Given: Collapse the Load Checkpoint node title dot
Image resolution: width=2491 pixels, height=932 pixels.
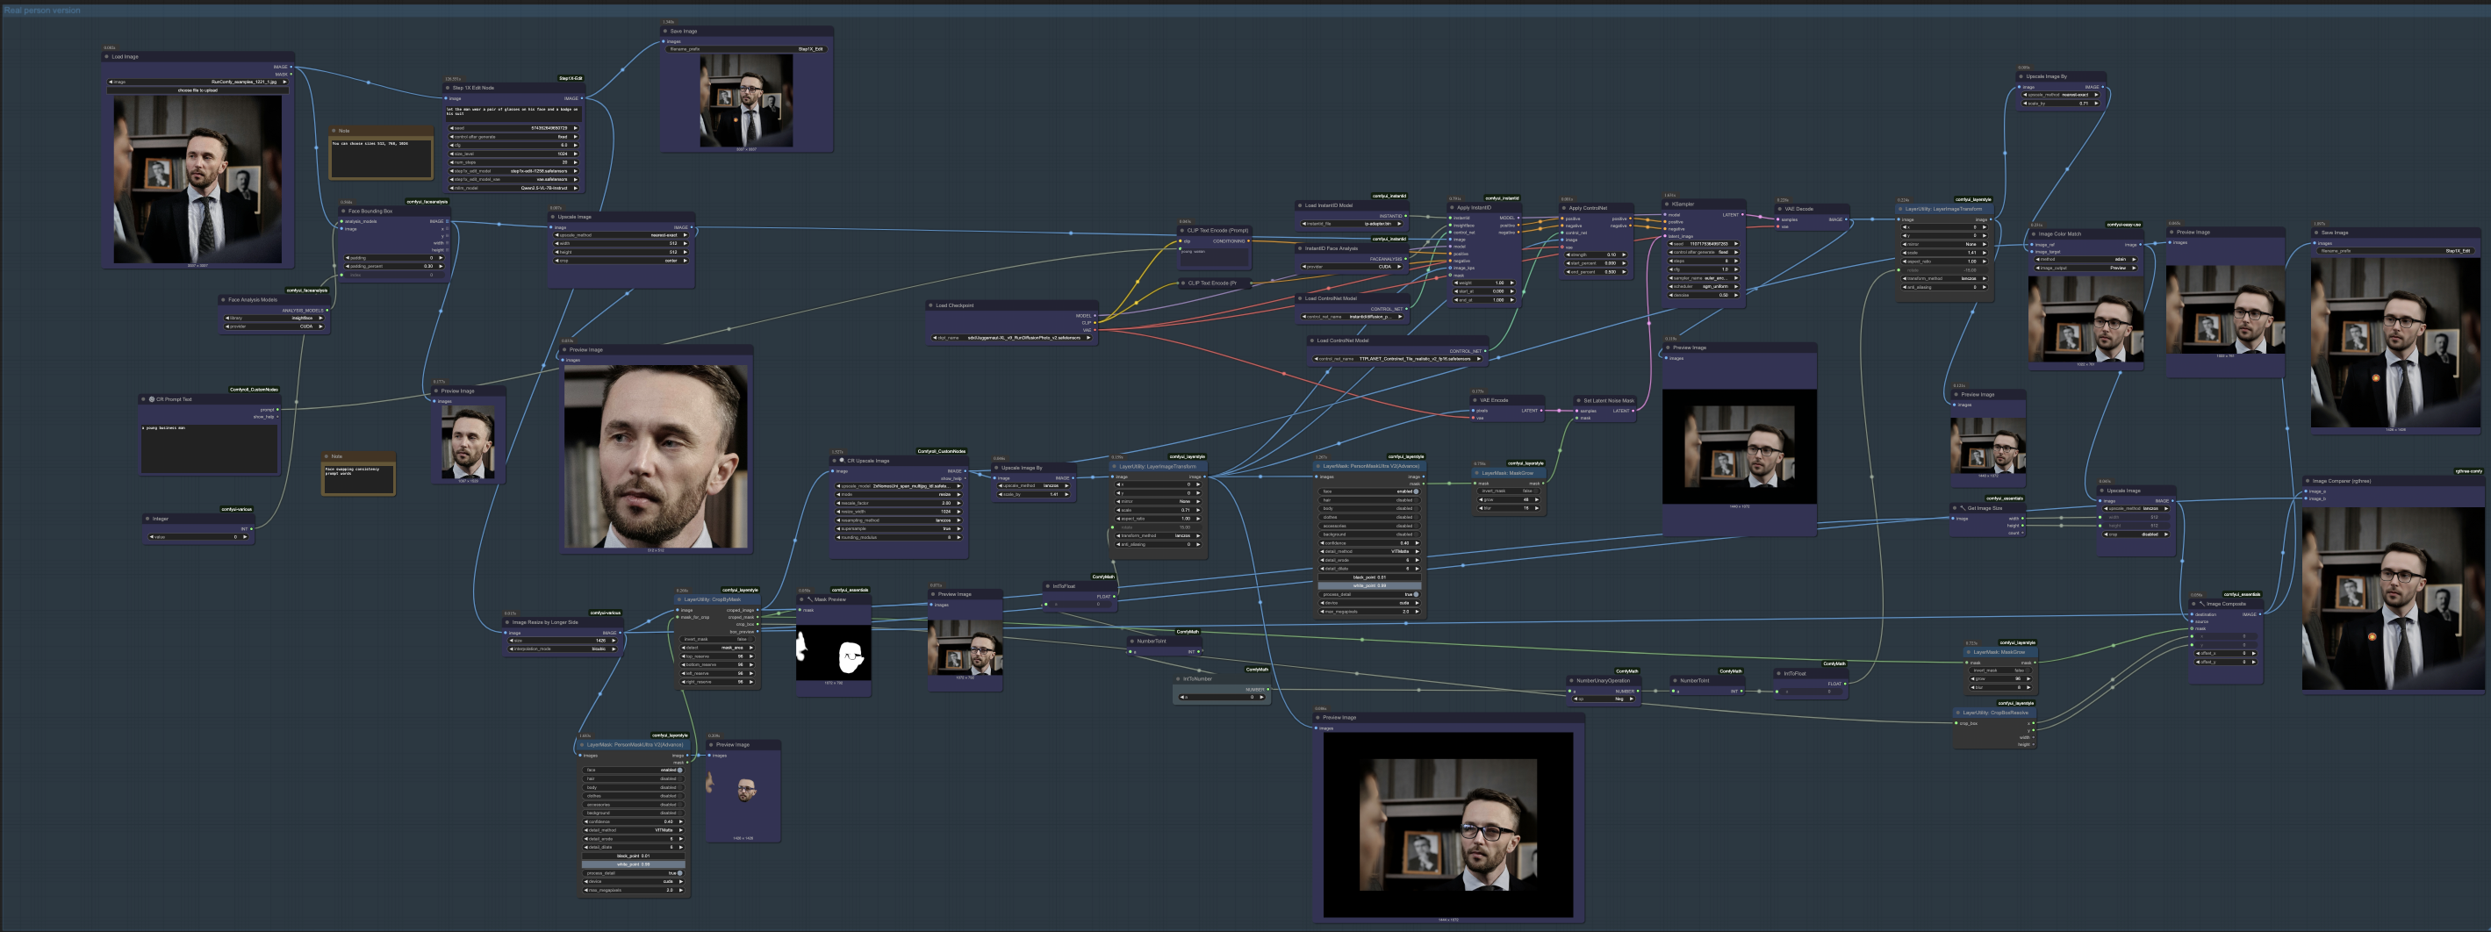Looking at the screenshot, I should (930, 305).
